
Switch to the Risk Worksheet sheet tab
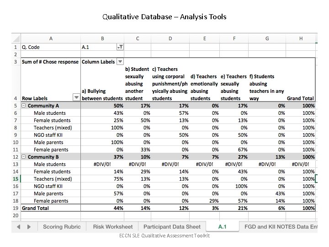113,227
